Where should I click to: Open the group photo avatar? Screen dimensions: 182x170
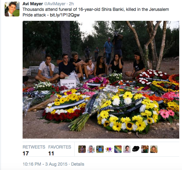[x=145, y=149]
